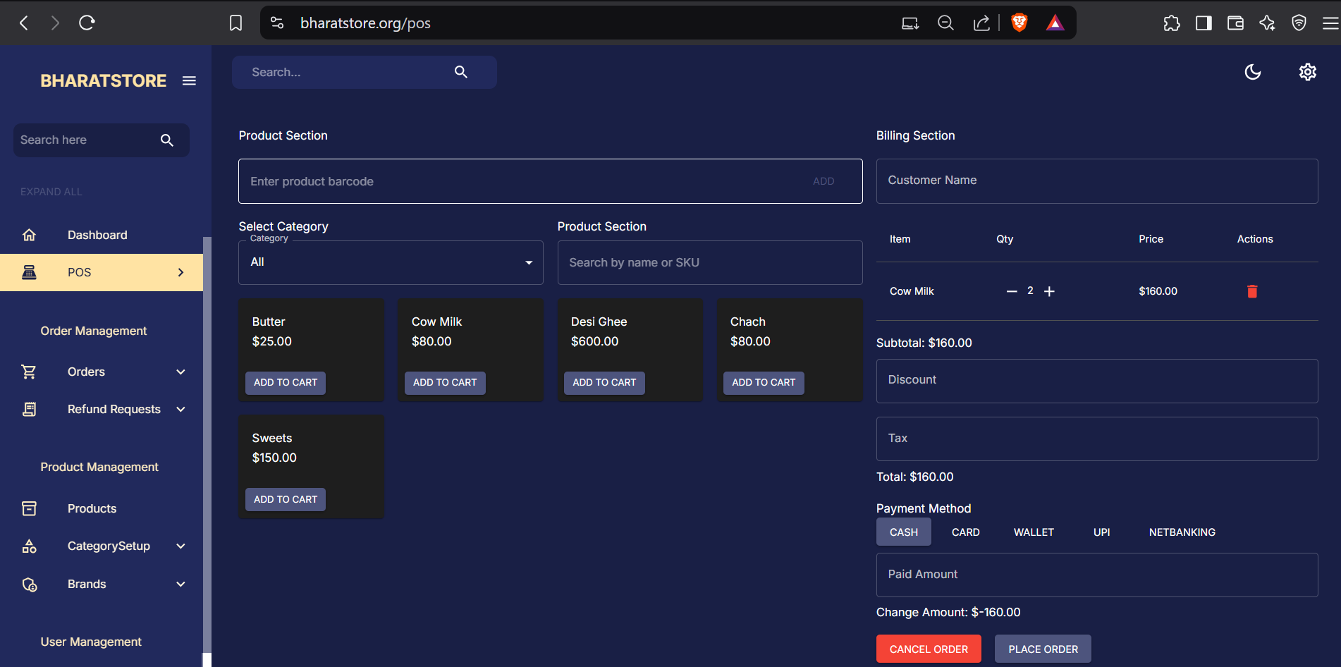Click the Products box icon
This screenshot has width=1341, height=667.
tap(29, 508)
